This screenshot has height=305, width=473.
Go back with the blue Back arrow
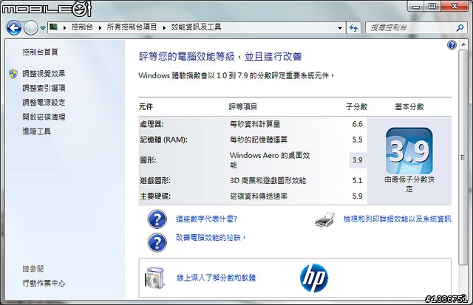pos(14,28)
